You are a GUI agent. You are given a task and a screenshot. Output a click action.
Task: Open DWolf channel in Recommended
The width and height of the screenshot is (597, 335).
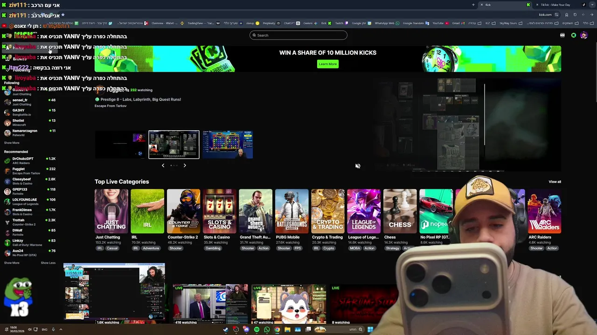pos(30,232)
